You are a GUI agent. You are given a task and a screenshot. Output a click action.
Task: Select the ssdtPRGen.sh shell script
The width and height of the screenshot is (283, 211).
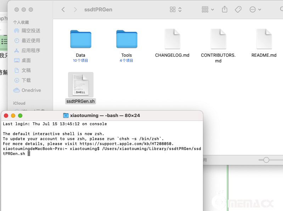(80, 85)
